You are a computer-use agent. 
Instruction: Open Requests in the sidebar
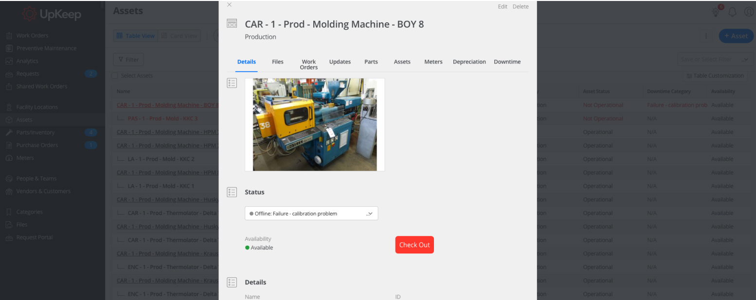[28, 74]
